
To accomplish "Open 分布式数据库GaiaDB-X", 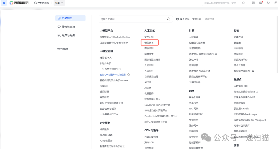I will (246, 92).
